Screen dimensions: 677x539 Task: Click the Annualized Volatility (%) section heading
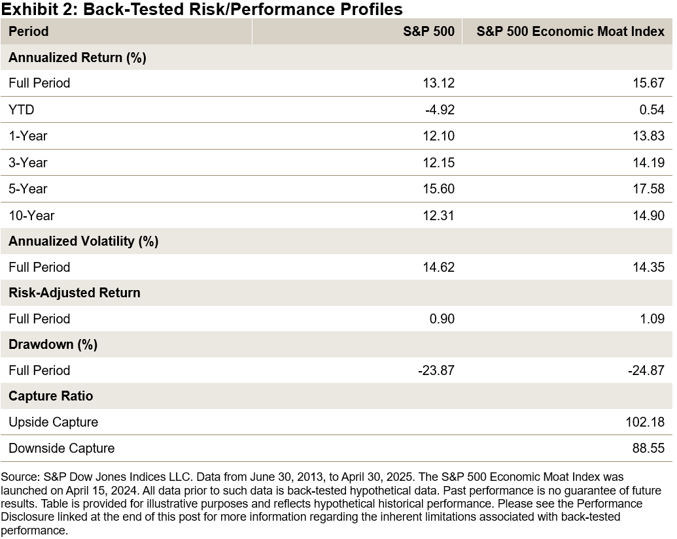84,241
